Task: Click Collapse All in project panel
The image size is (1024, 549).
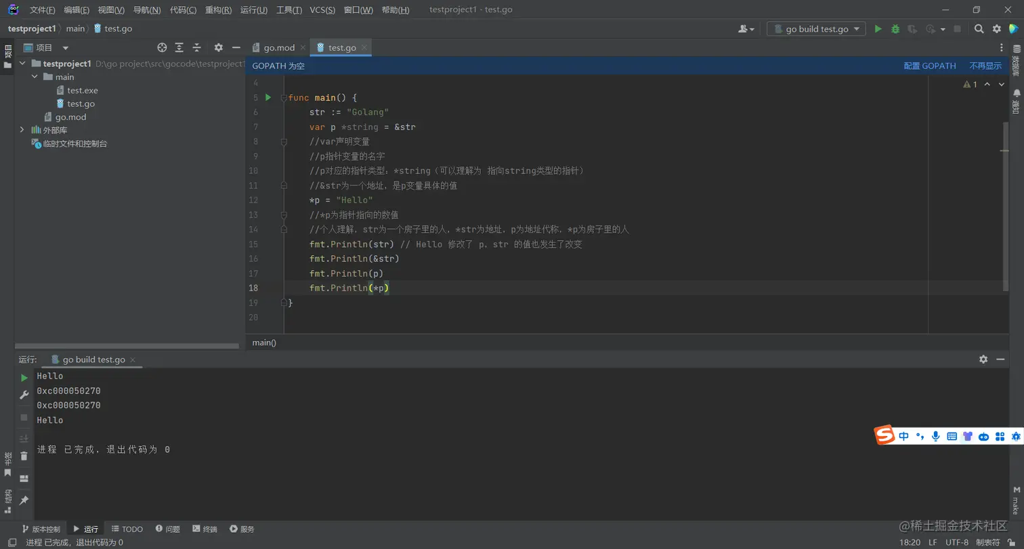Action: 197,47
